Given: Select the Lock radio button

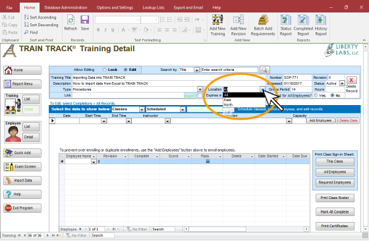Looking at the screenshot, I should click(105, 70).
